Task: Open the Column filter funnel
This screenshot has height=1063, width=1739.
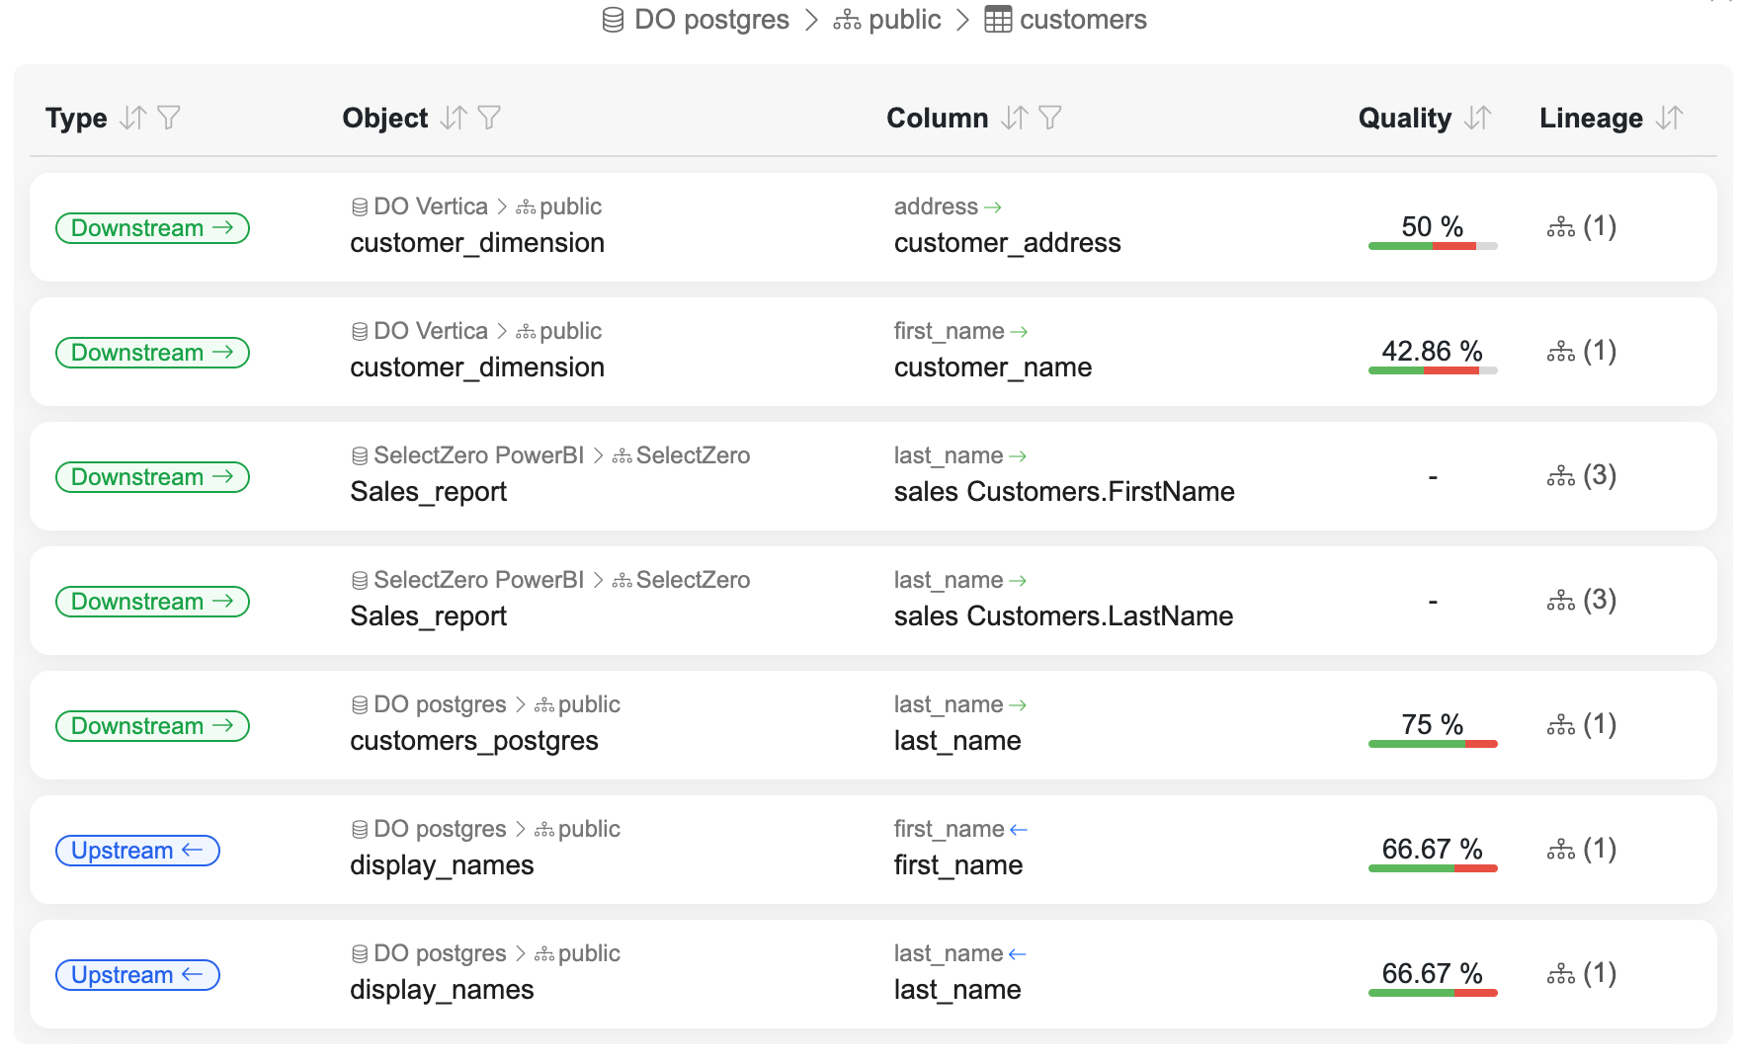Action: click(x=1050, y=119)
